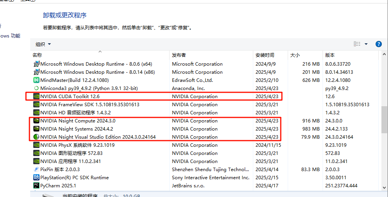This screenshot has width=388, height=197.
Task: Click the NVIDIA PhysX 系统软件 icon
Action: pos(36,145)
